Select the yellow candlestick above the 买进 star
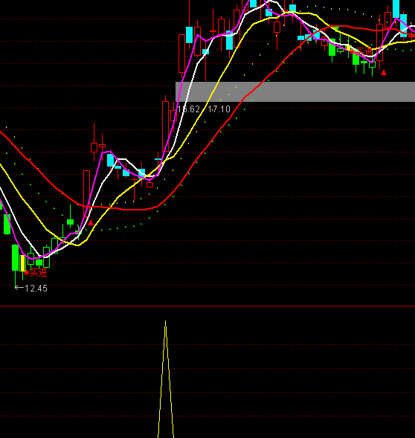Image resolution: width=415 pixels, height=438 pixels. [22, 263]
